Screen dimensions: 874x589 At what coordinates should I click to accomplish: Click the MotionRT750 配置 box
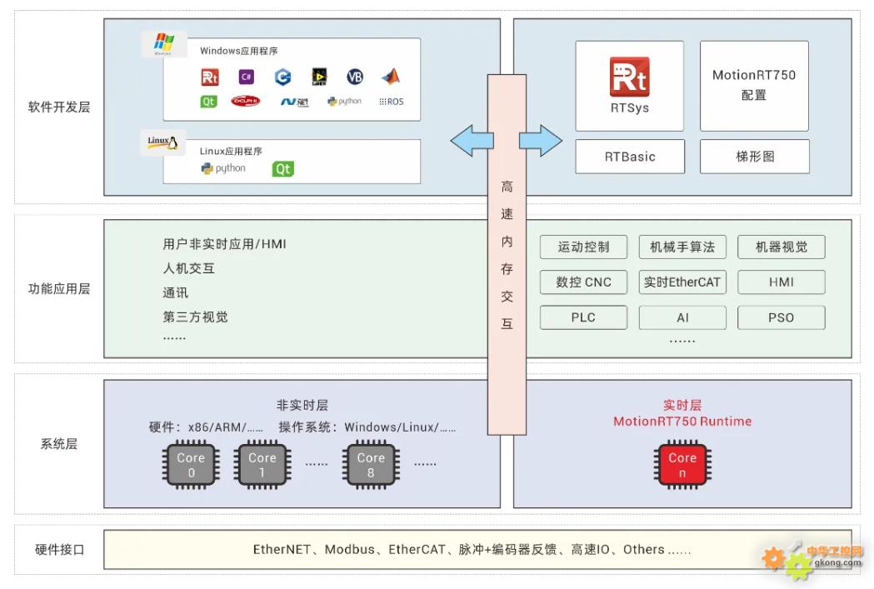coord(754,86)
